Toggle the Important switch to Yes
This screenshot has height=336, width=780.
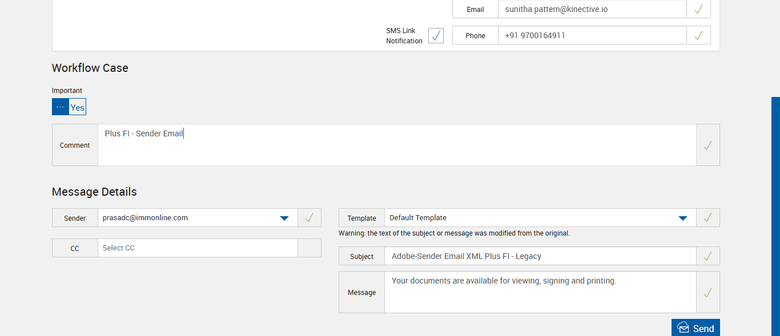click(x=77, y=107)
